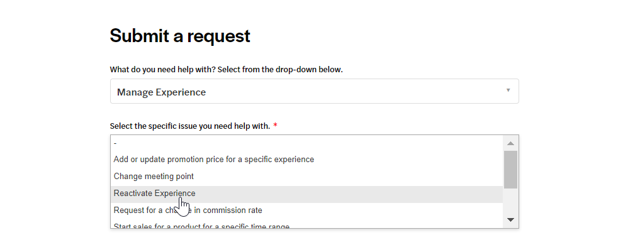Image resolution: width=623 pixels, height=235 pixels.
Task: Select Change meeting point from the list
Action: (x=306, y=177)
